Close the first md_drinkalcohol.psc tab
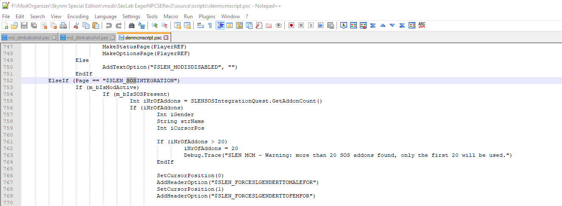 [54, 38]
